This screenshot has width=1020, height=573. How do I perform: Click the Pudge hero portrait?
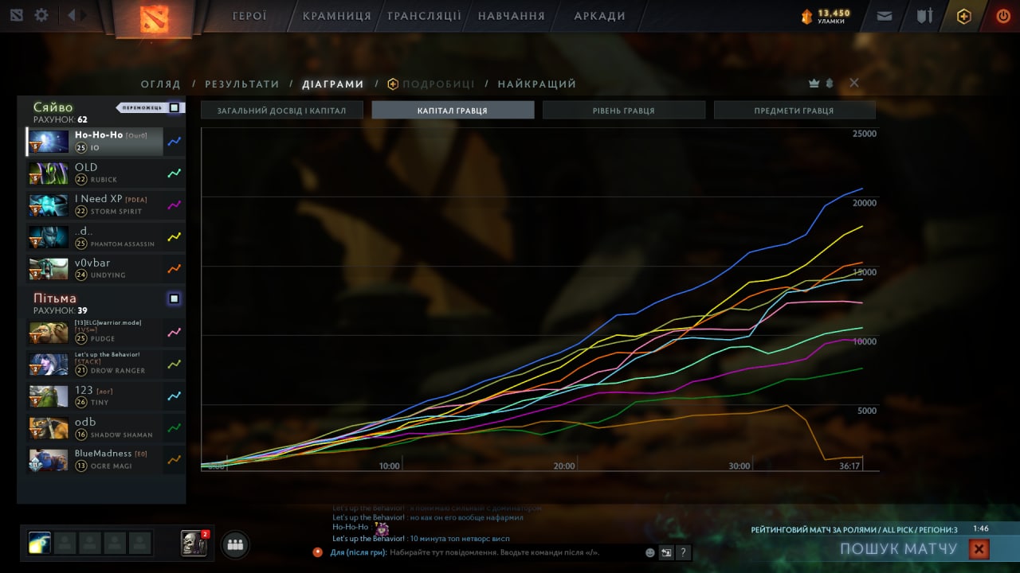click(49, 332)
